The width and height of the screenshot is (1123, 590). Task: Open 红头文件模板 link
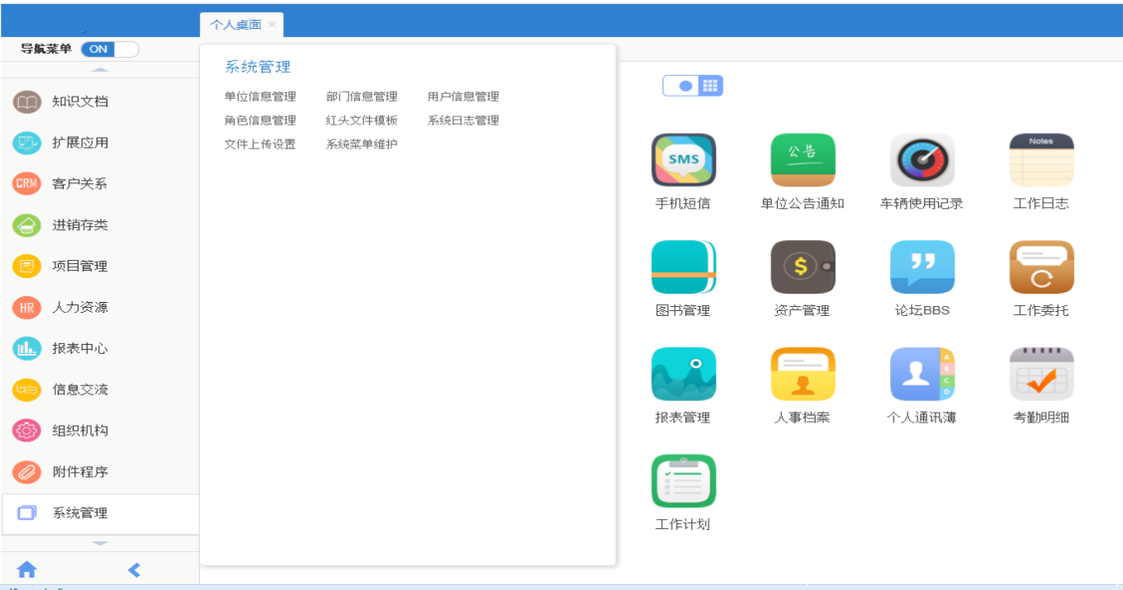click(x=362, y=120)
